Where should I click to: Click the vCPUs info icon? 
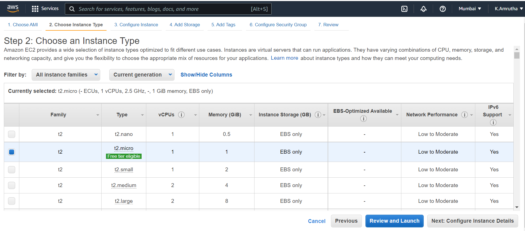pyautogui.click(x=181, y=115)
